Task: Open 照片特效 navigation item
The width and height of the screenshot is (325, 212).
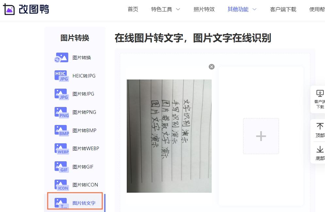Action: [204, 9]
